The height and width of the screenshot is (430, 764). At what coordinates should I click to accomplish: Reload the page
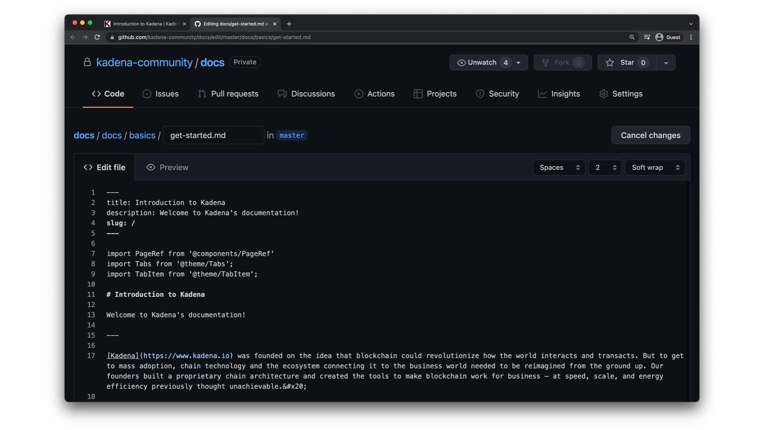click(x=97, y=37)
